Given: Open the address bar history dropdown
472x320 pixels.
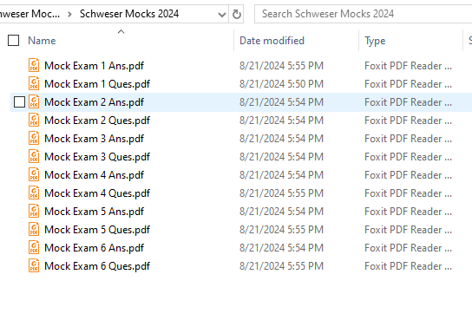Looking at the screenshot, I should coord(222,14).
